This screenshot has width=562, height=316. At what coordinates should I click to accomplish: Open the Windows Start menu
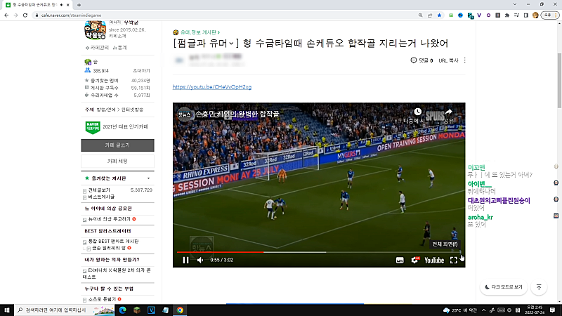7,310
